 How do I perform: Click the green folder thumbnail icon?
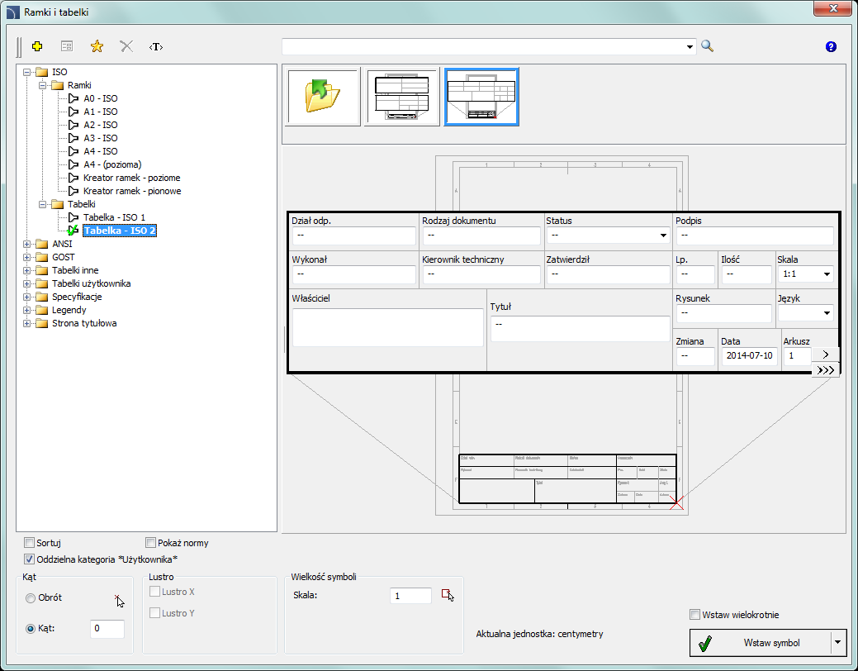pyautogui.click(x=323, y=97)
